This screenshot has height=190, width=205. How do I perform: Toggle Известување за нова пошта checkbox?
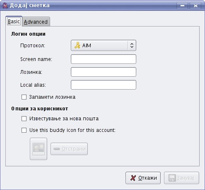pos(24,119)
